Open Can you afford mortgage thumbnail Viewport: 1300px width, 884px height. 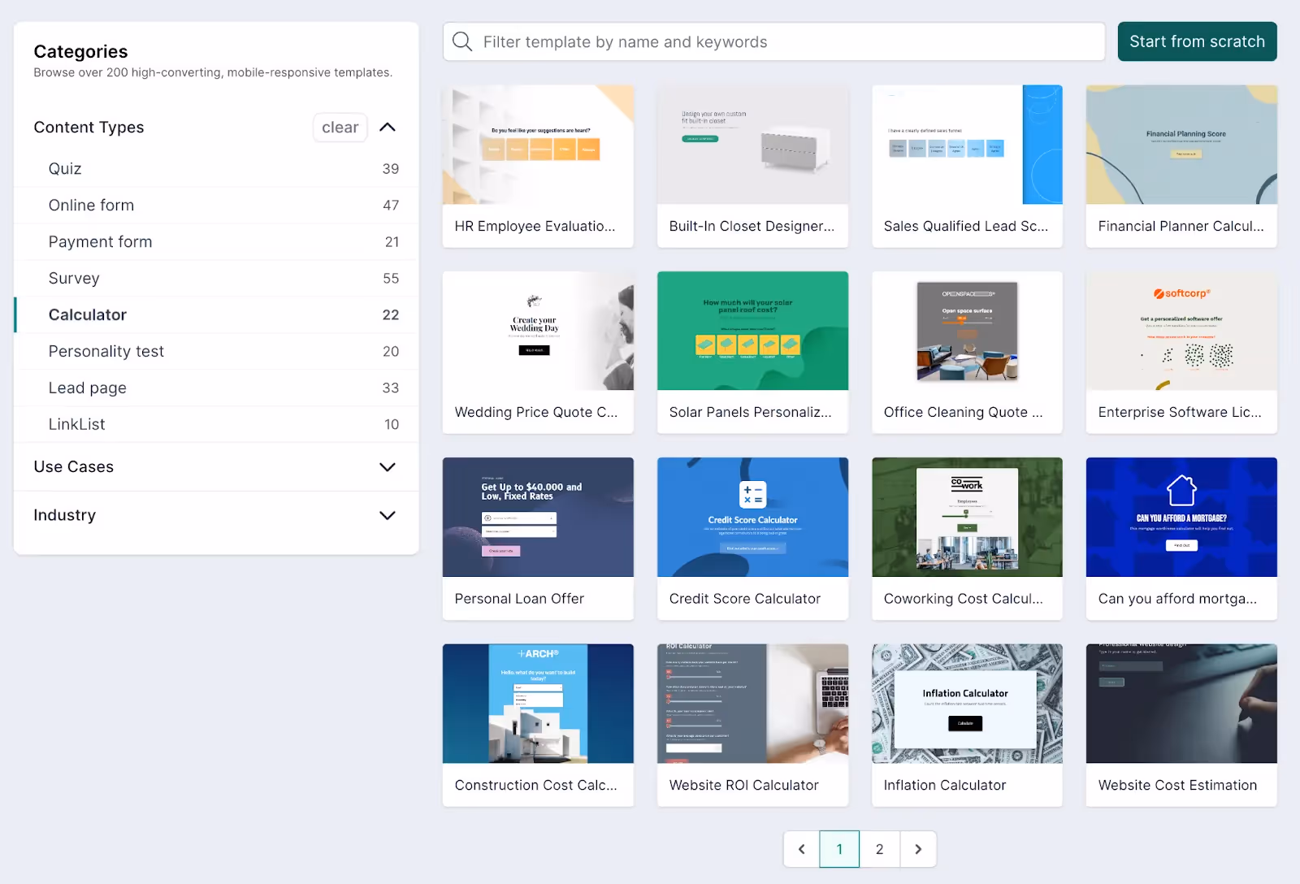coord(1181,517)
